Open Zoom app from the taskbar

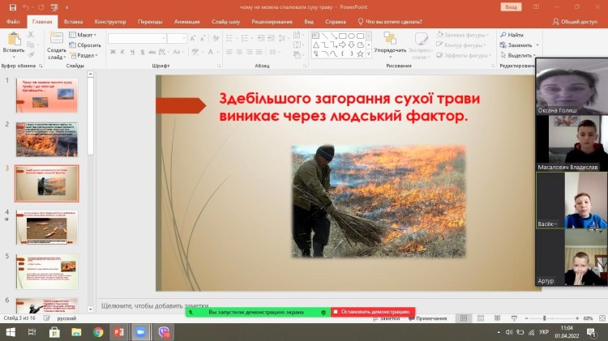(x=139, y=332)
